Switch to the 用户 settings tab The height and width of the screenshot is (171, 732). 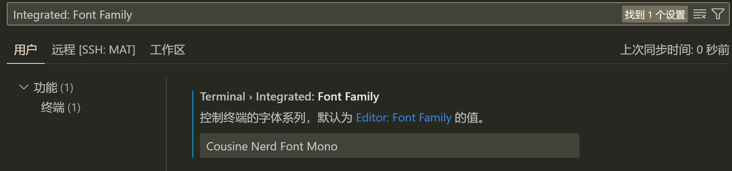25,50
